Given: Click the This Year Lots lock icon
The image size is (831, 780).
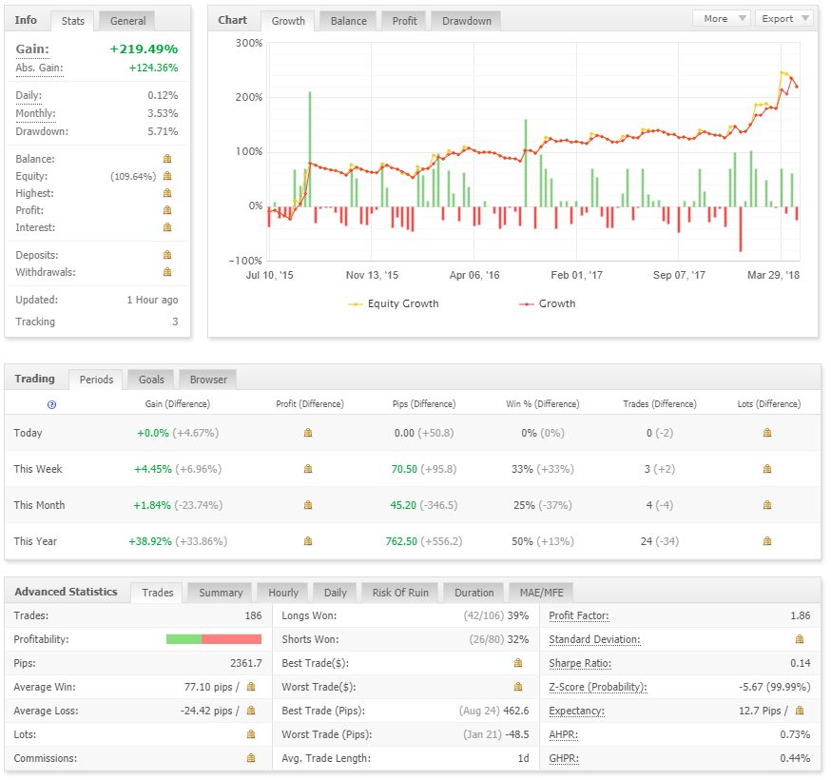Looking at the screenshot, I should pos(767,541).
